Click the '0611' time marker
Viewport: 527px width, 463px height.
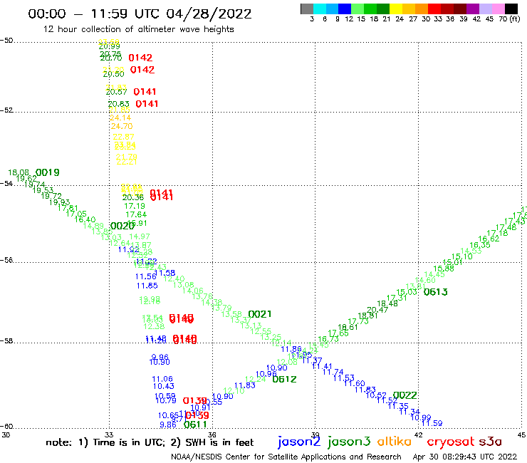(195, 425)
